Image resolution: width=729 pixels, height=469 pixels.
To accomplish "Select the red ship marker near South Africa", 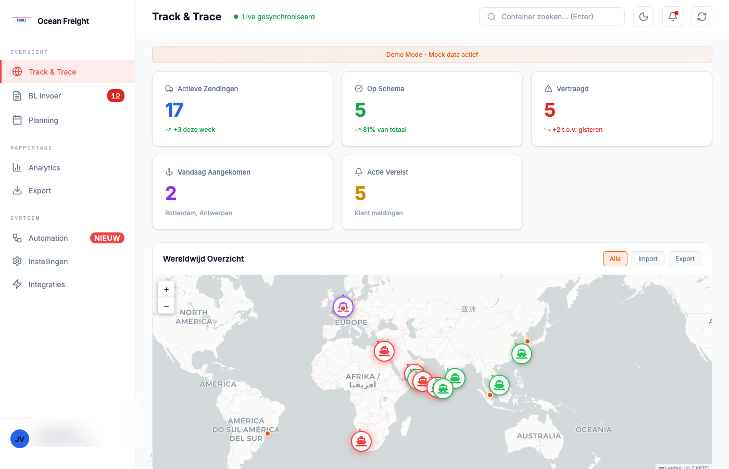I will click(361, 441).
